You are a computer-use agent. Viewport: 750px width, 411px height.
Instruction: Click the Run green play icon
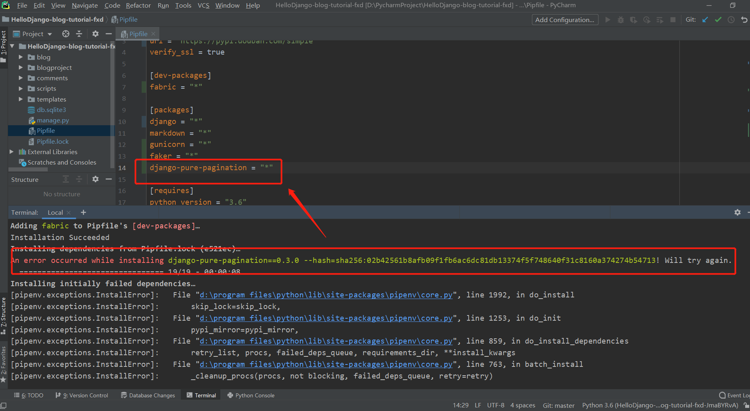[x=608, y=20]
